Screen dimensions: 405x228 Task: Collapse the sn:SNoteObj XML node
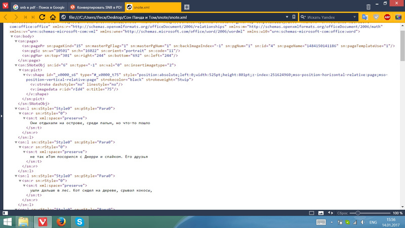16,65
